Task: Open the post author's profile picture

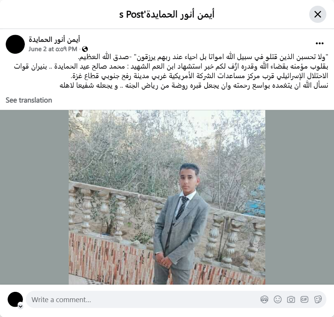Action: (15, 44)
